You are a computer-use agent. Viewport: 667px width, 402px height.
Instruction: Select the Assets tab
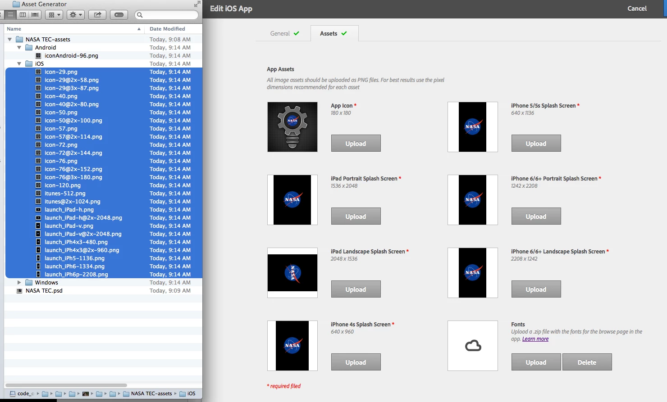point(334,33)
